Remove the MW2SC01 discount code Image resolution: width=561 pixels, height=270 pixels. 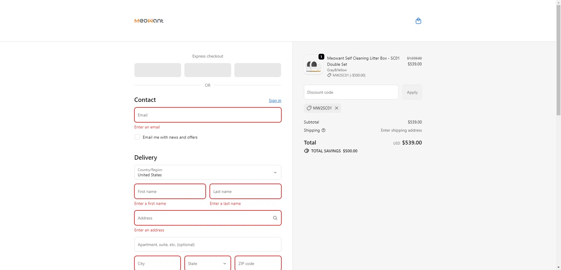pos(337,108)
